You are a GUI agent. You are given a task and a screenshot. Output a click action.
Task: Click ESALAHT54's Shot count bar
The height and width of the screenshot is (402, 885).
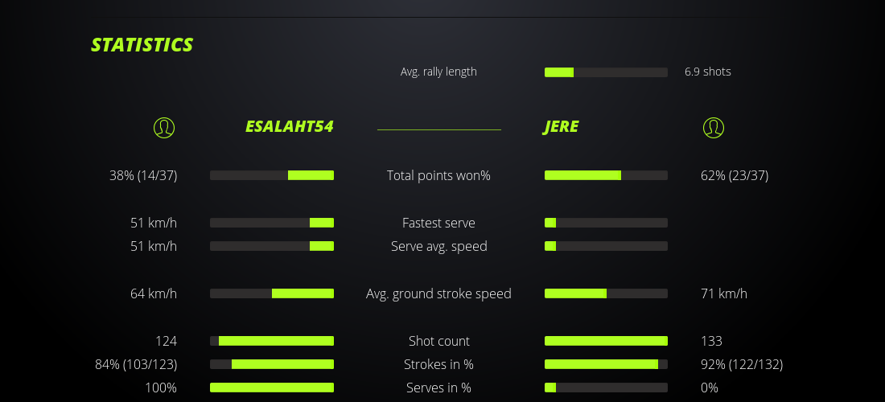tap(272, 341)
